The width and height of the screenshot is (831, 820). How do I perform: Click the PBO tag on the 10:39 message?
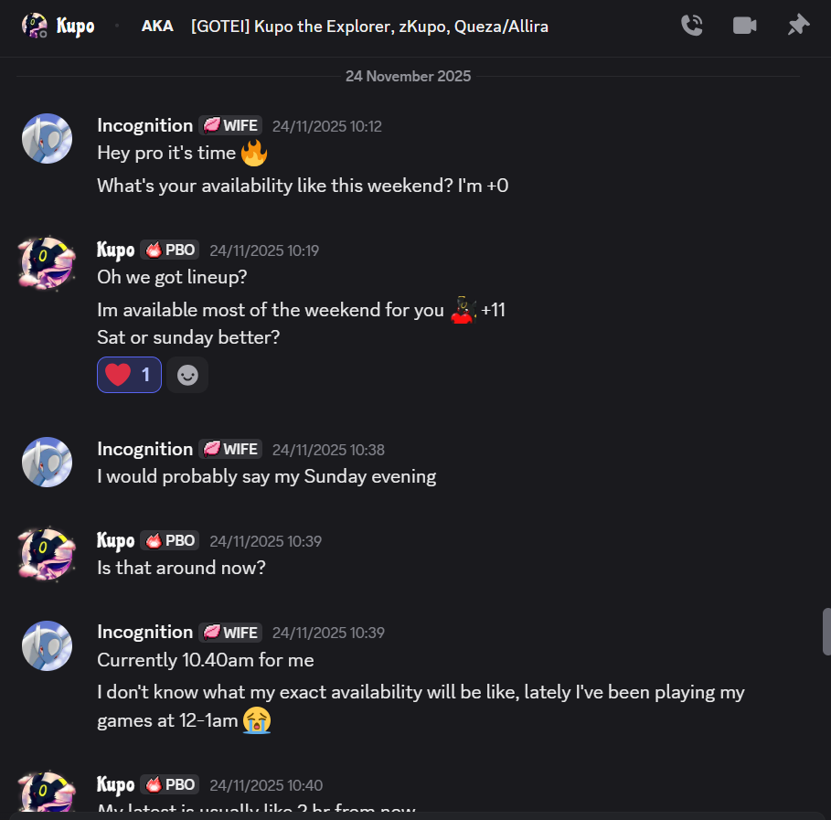pos(170,540)
